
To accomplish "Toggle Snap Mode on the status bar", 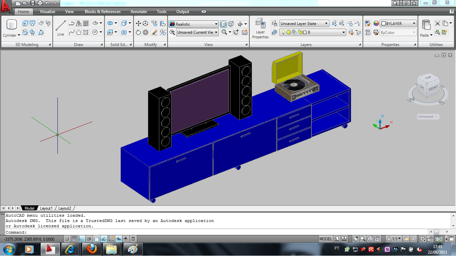I will point(67,239).
